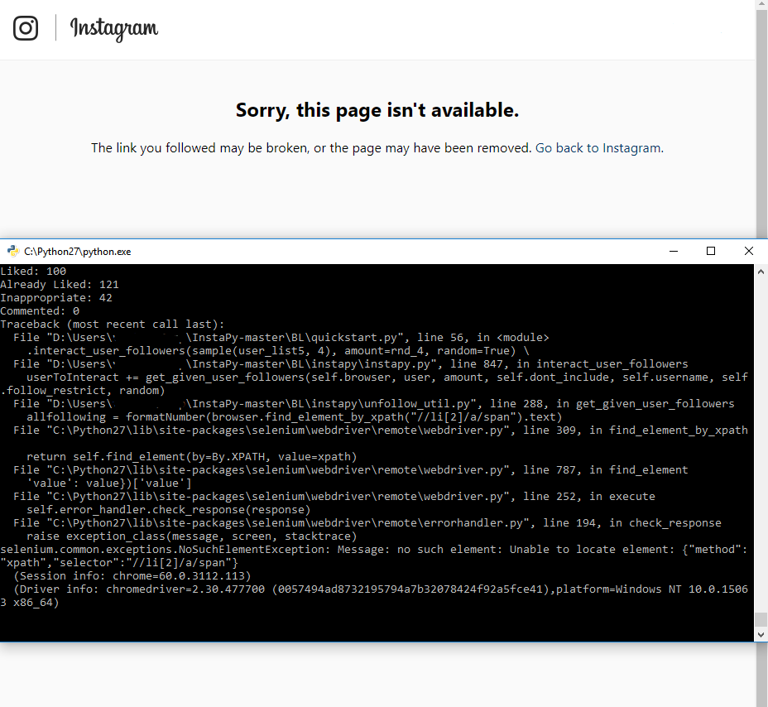Click the console scrollbar up arrow

tap(761, 272)
